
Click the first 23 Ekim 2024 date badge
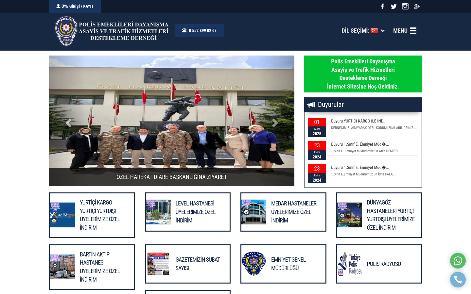tap(317, 151)
